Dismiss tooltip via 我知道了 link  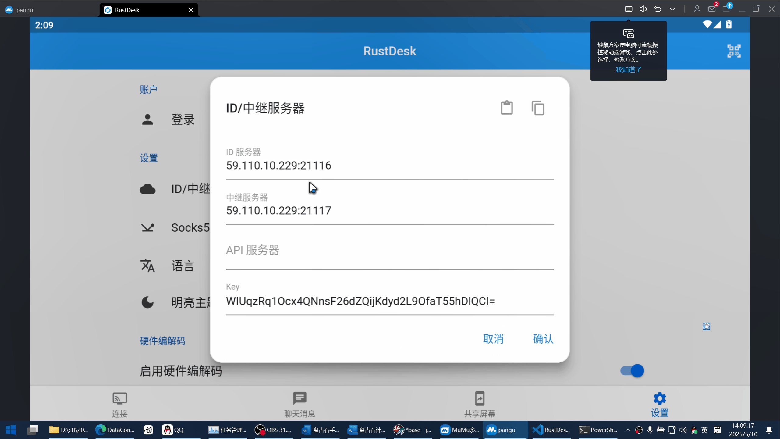pyautogui.click(x=628, y=70)
